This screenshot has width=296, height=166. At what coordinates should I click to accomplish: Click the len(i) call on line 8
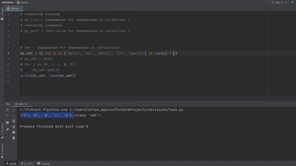(x=161, y=53)
